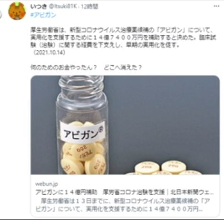Open the #アビガン hashtag link
The image size is (224, 220).
43,15
